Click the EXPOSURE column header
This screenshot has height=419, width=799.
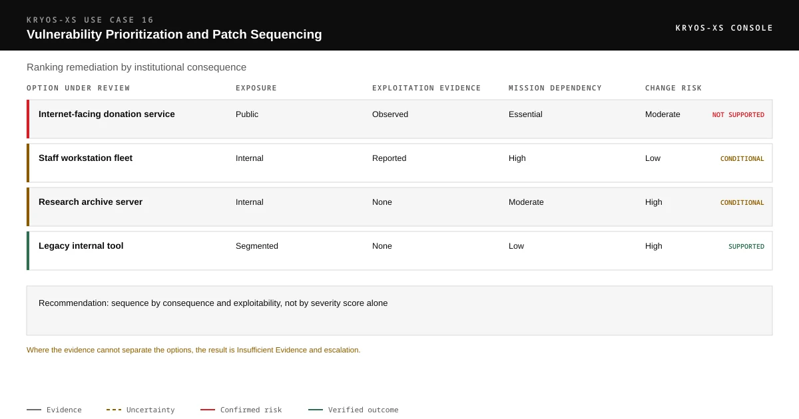[256, 88]
